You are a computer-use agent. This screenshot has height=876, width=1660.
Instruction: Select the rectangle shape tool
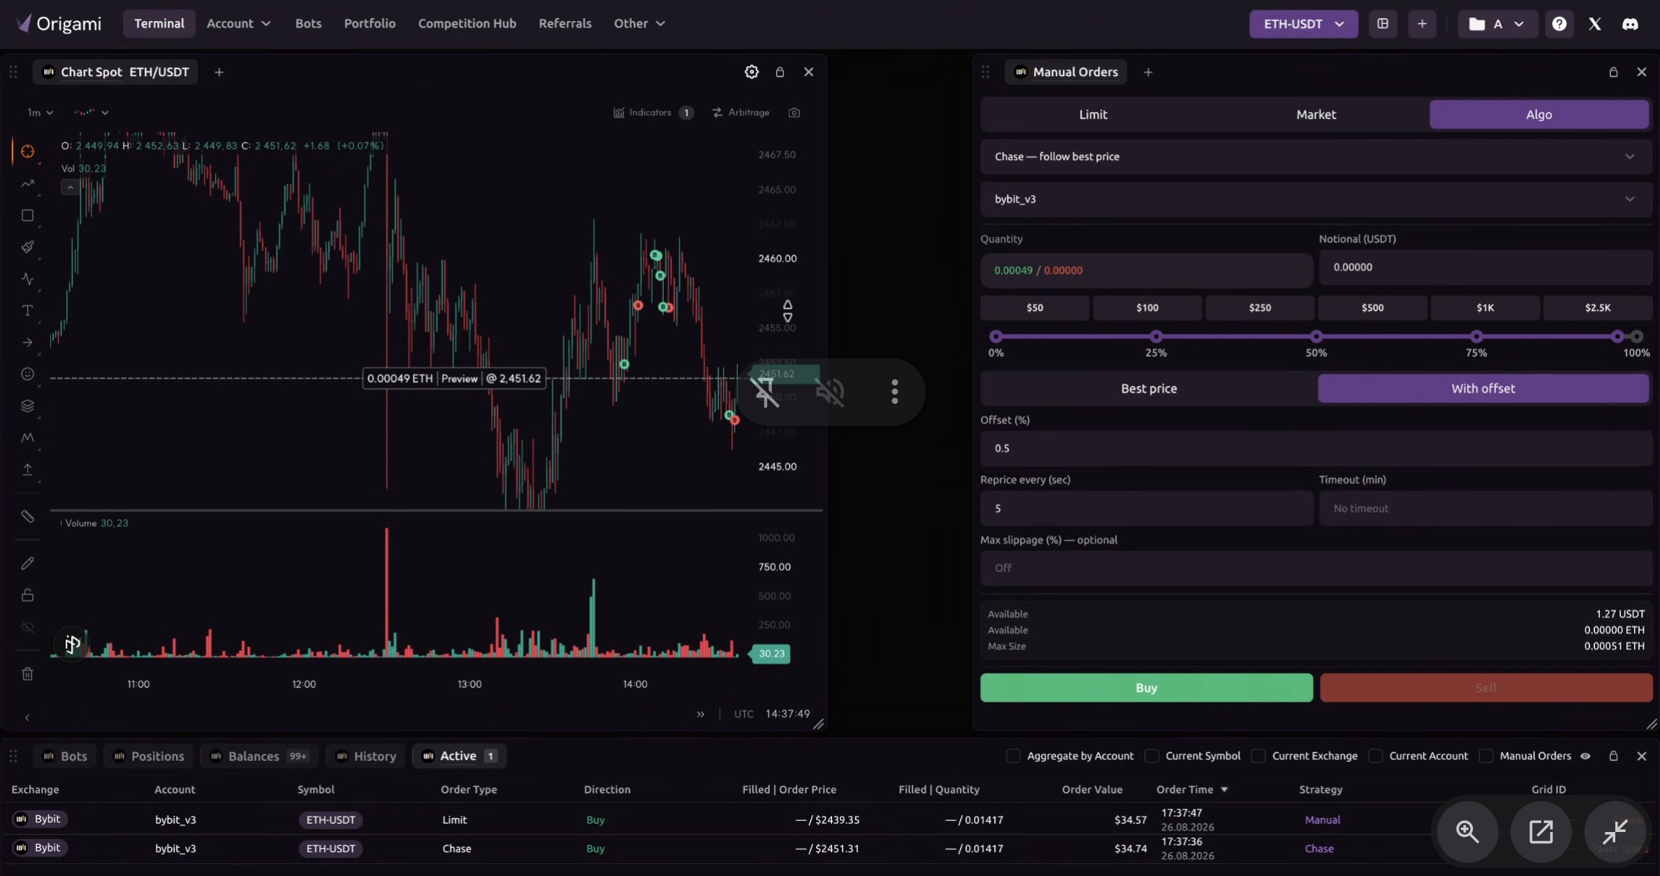(x=27, y=215)
